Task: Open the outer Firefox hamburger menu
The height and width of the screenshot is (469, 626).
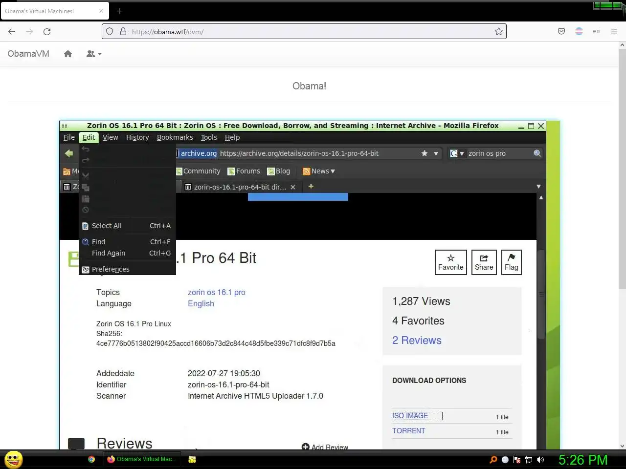Action: click(614, 31)
